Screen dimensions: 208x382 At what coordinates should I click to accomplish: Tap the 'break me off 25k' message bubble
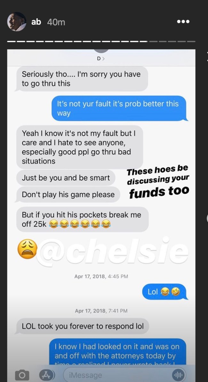(x=82, y=219)
